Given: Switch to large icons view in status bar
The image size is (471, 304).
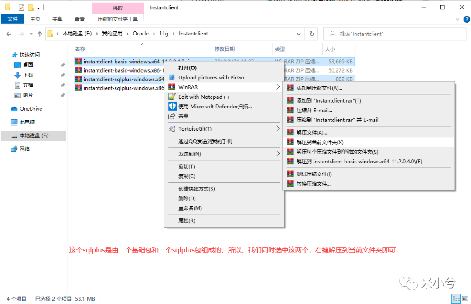Looking at the screenshot, I should point(465,299).
